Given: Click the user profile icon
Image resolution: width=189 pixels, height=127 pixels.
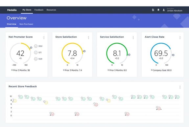Looking at the screenshot, I should 164,10.
